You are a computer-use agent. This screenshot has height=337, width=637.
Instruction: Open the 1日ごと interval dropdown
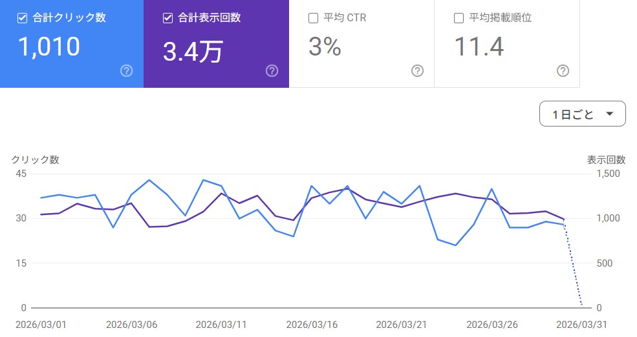[x=582, y=114]
